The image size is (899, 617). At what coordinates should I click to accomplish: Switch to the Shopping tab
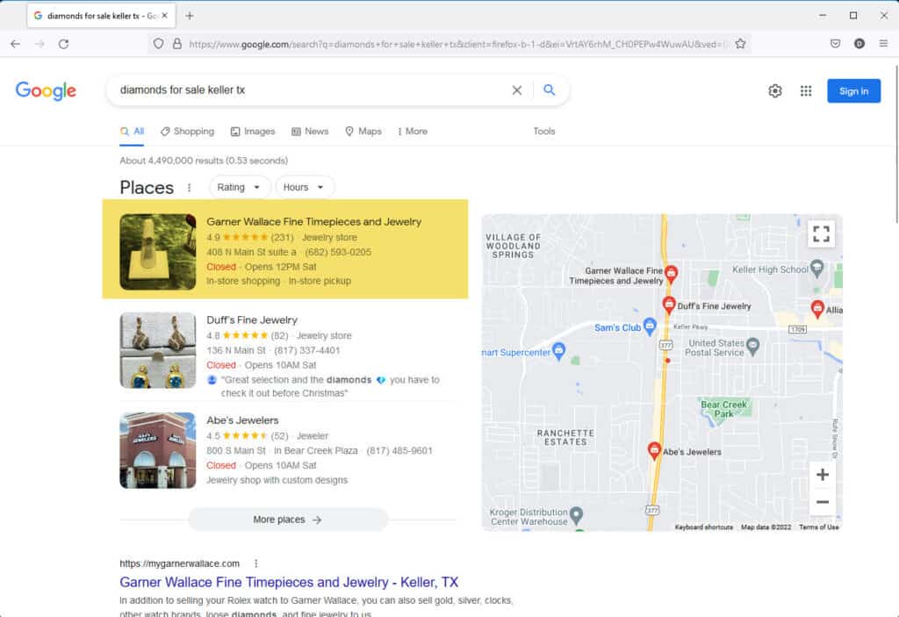click(188, 132)
